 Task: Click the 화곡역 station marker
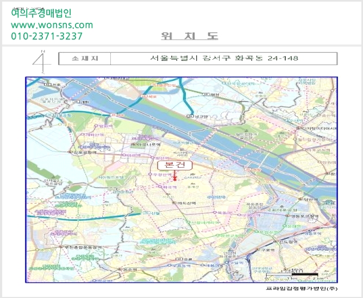160,187
